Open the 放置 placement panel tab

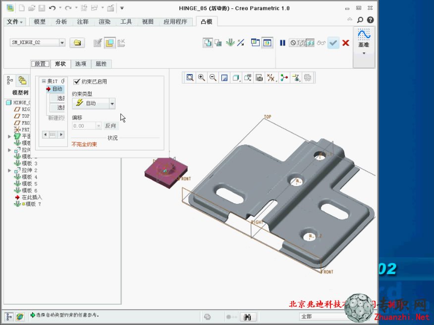point(40,64)
